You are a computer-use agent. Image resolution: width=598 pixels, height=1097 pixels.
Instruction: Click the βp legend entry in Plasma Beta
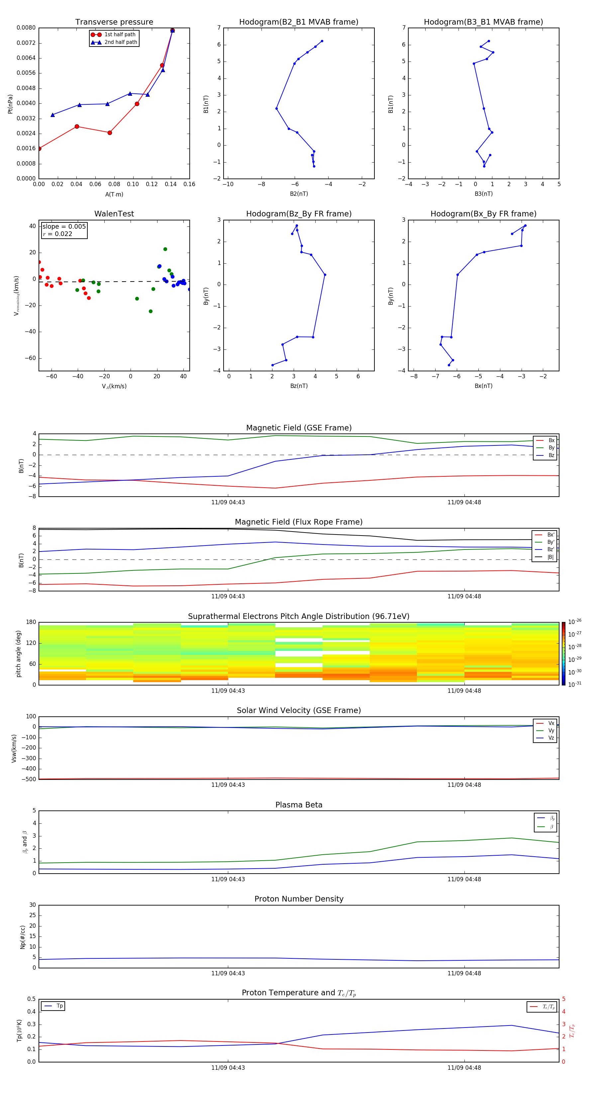(546, 818)
